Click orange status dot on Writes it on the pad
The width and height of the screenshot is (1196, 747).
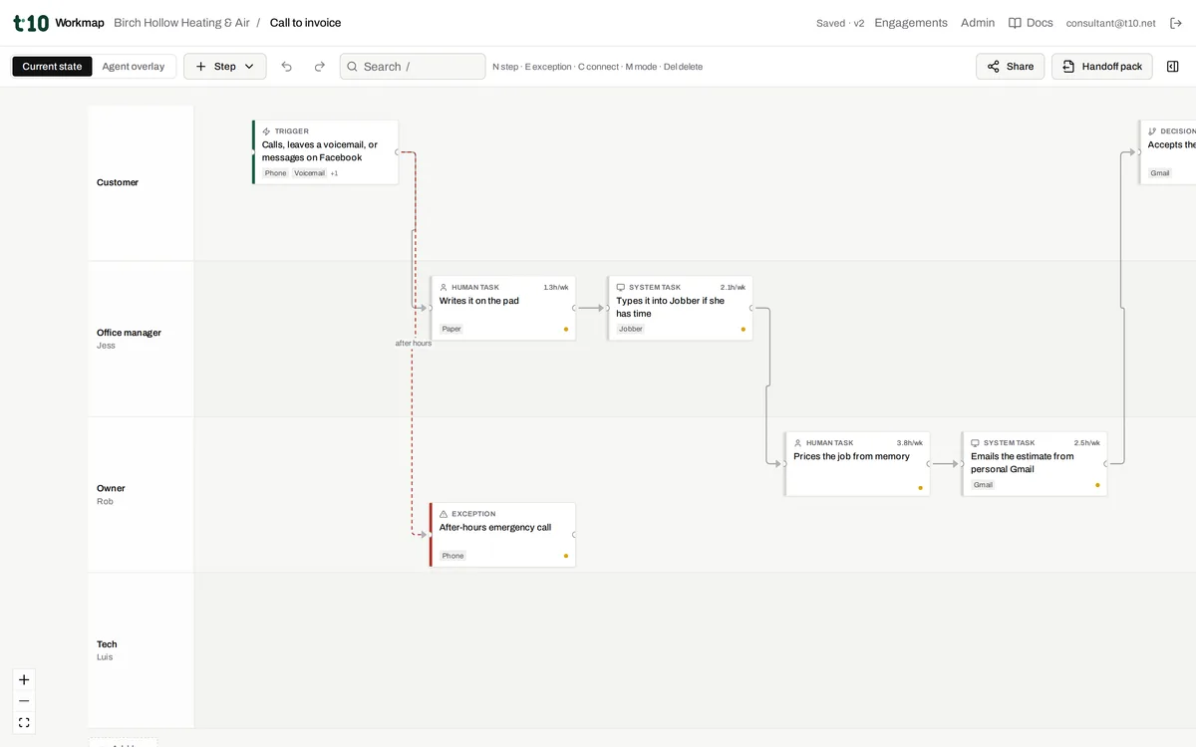click(x=566, y=329)
